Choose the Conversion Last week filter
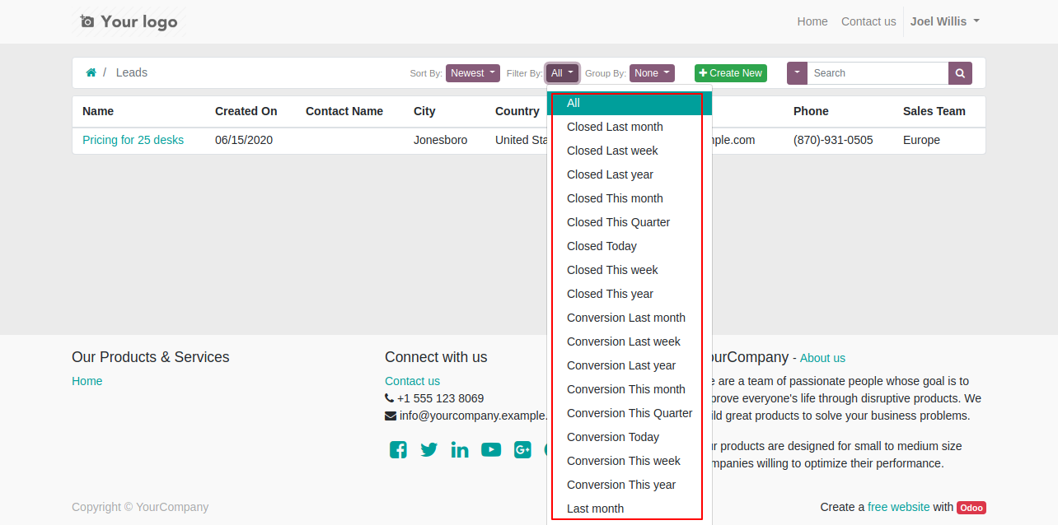Screen dimensions: 1058x525 [x=630, y=341]
